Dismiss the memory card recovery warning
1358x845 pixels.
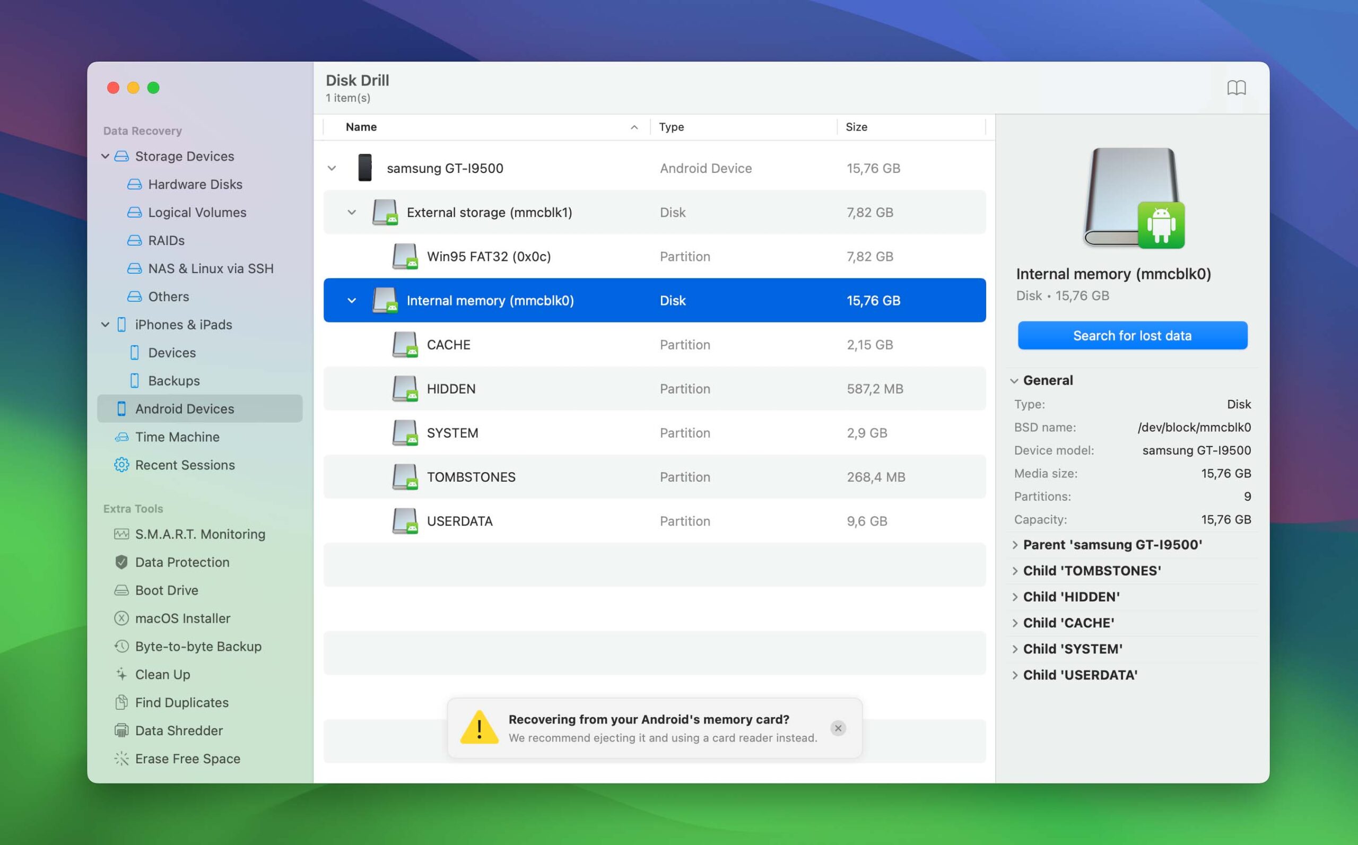click(838, 728)
